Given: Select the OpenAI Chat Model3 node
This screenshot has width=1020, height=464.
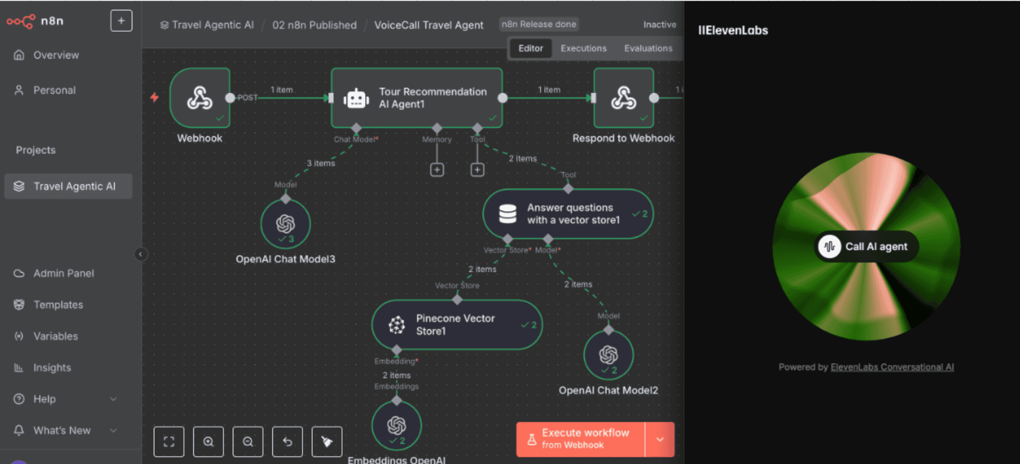Looking at the screenshot, I should [285, 224].
